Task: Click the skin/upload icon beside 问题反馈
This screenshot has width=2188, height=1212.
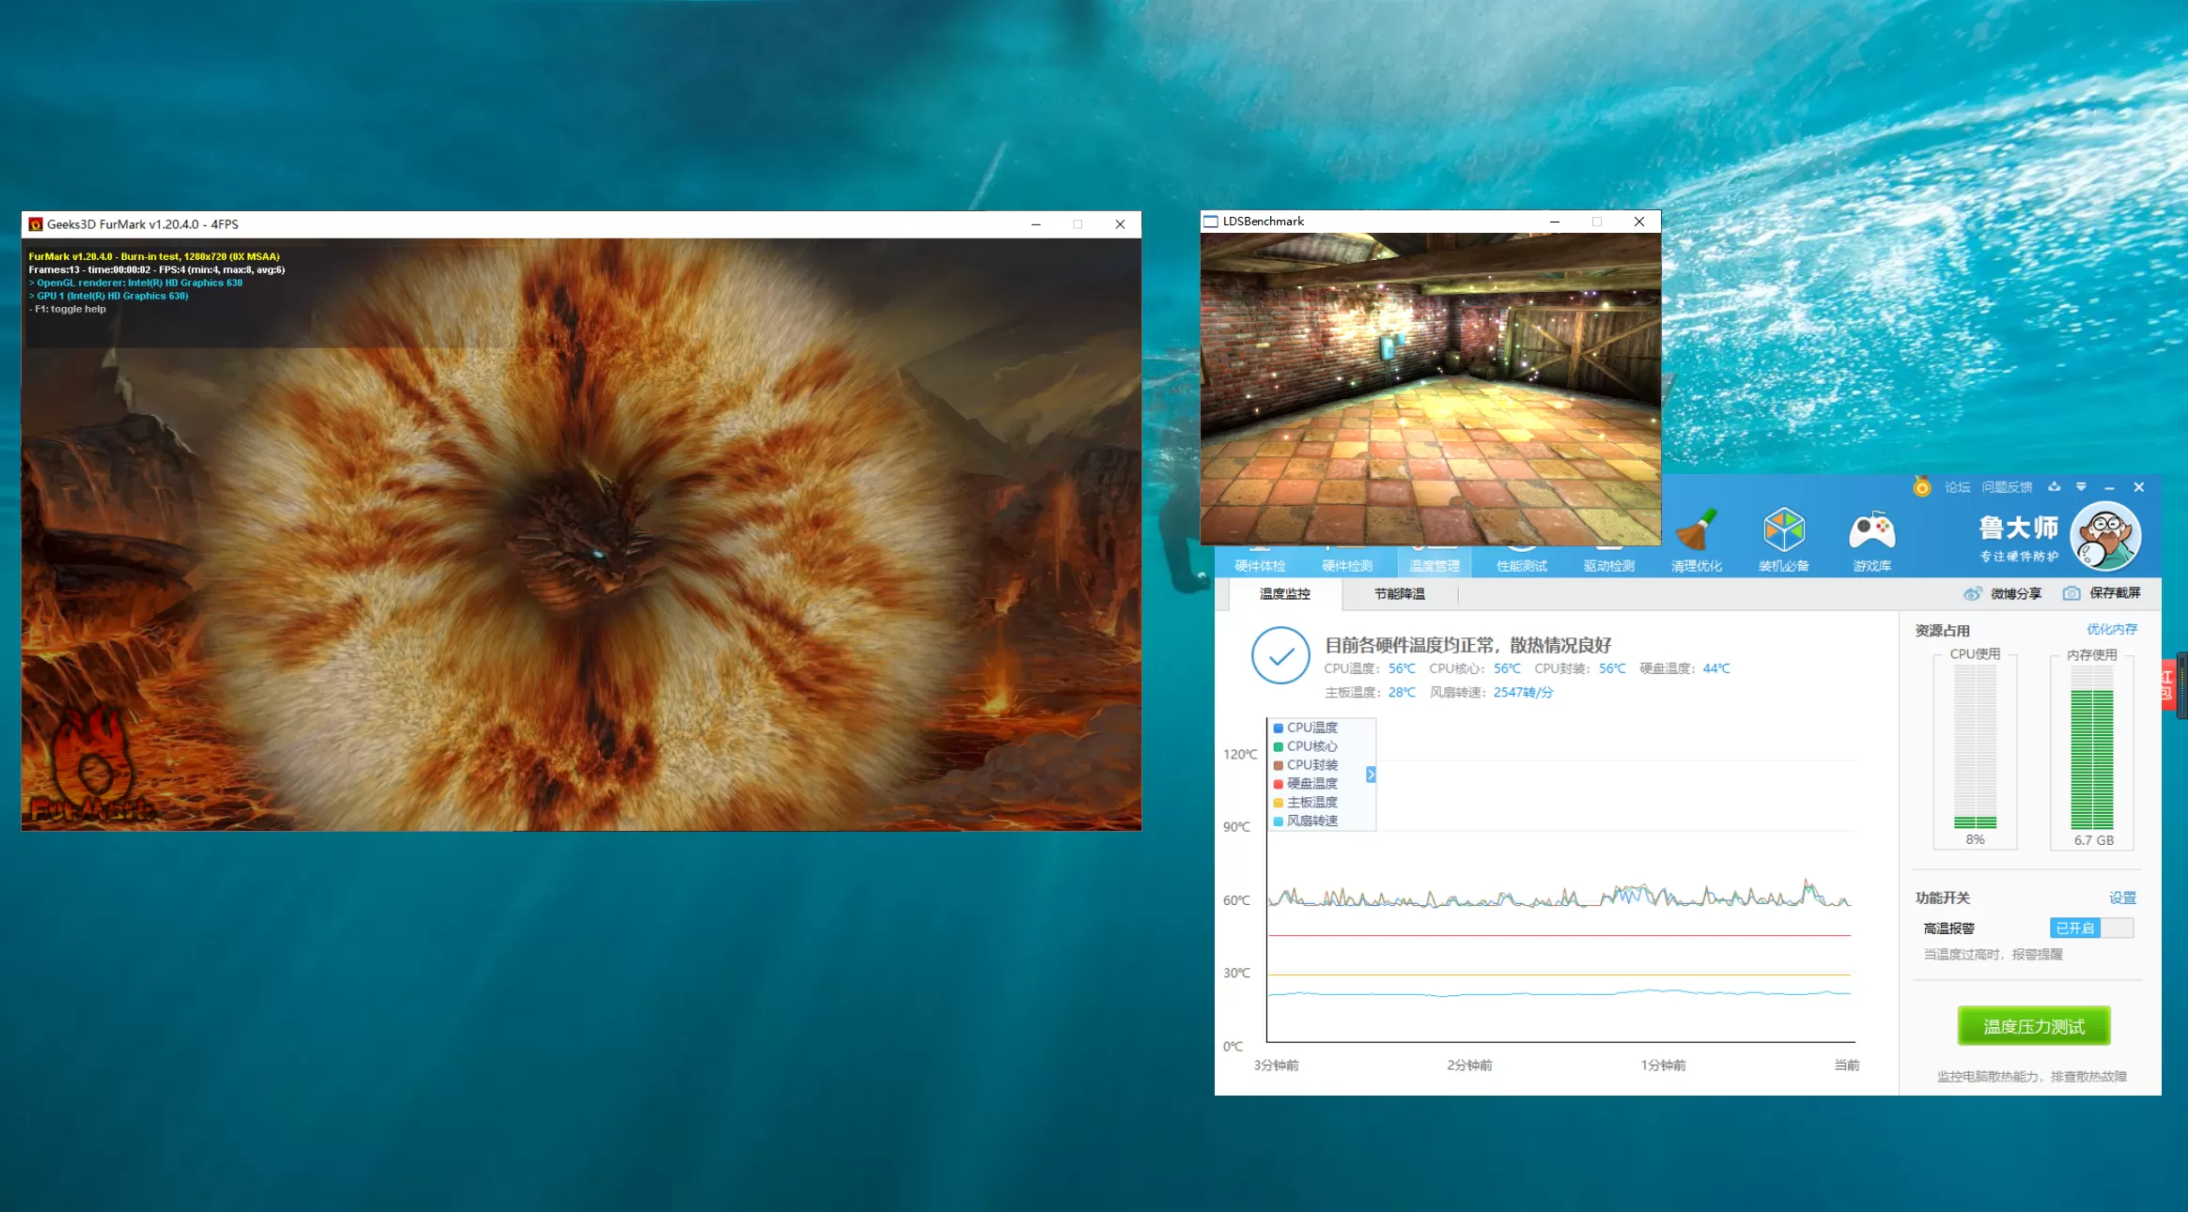Action: click(2055, 486)
